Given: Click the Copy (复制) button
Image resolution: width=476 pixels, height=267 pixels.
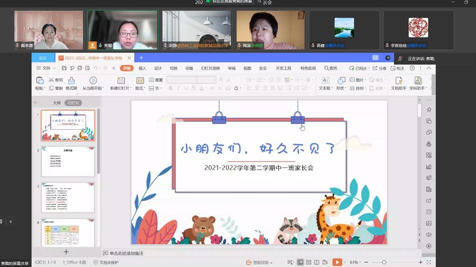Looking at the screenshot, I should [56, 88].
